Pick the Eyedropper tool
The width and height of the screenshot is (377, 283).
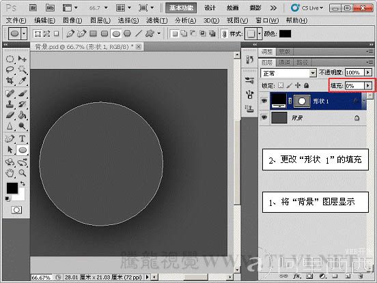coord(23,80)
